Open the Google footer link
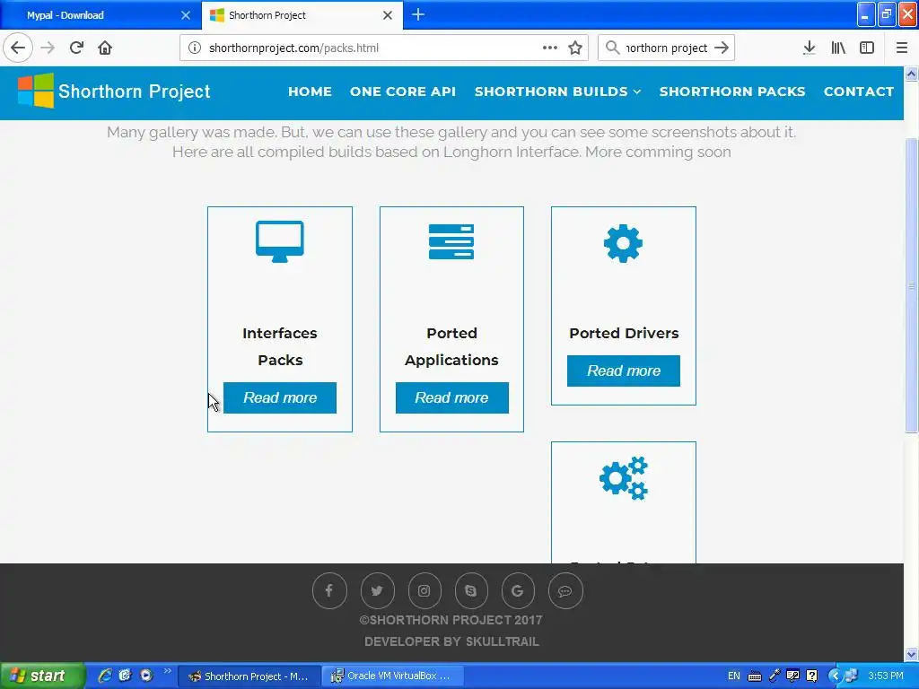 tap(518, 590)
